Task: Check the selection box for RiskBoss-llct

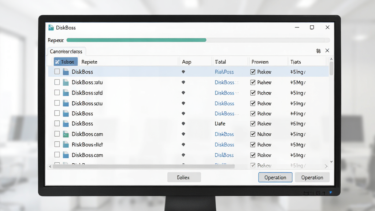Action: click(57, 144)
